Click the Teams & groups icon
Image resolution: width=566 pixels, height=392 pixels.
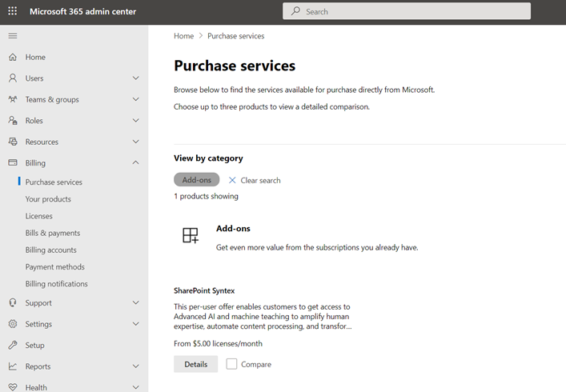tap(13, 99)
